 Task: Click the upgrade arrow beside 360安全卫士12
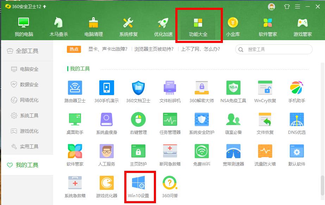coord(45,6)
